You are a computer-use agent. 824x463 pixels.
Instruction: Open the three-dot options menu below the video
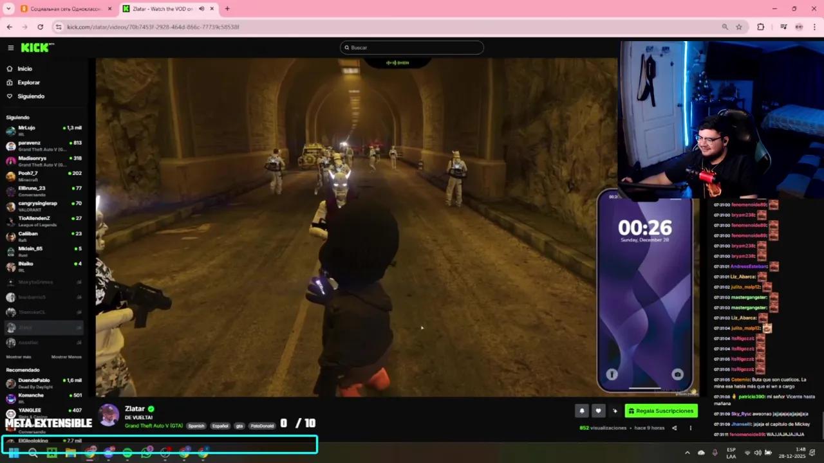pyautogui.click(x=690, y=427)
